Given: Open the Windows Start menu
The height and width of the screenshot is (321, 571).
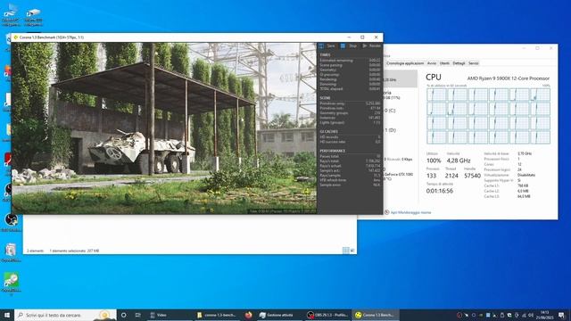Looking at the screenshot, I should (x=7, y=315).
